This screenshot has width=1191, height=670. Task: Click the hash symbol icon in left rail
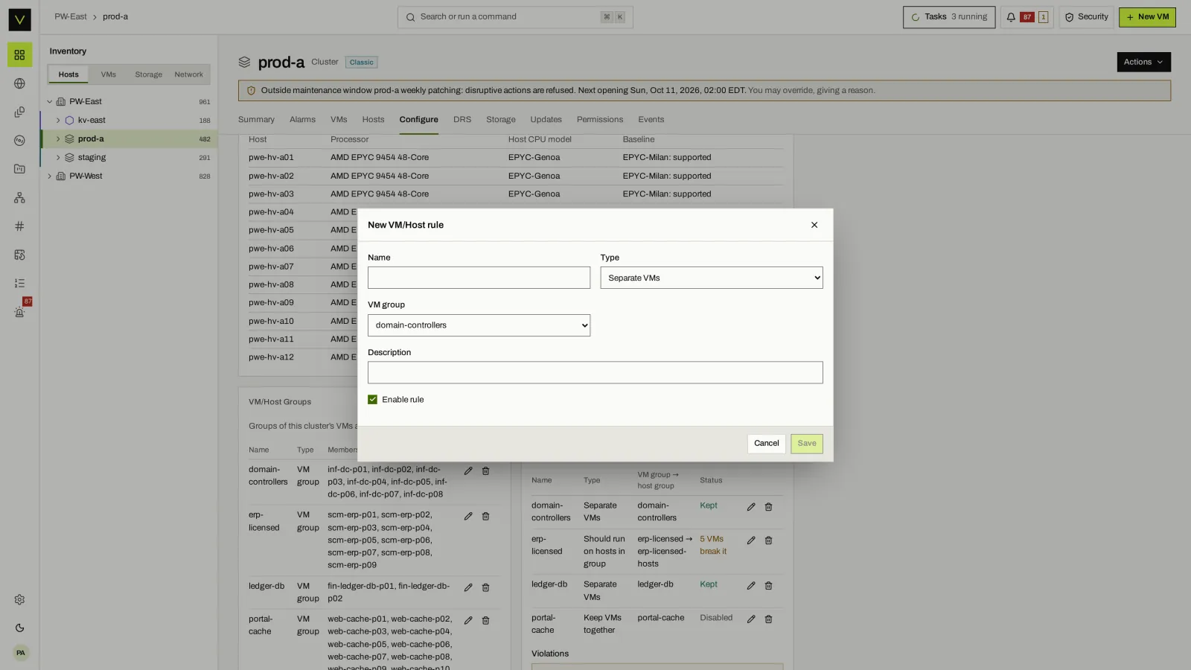point(19,226)
